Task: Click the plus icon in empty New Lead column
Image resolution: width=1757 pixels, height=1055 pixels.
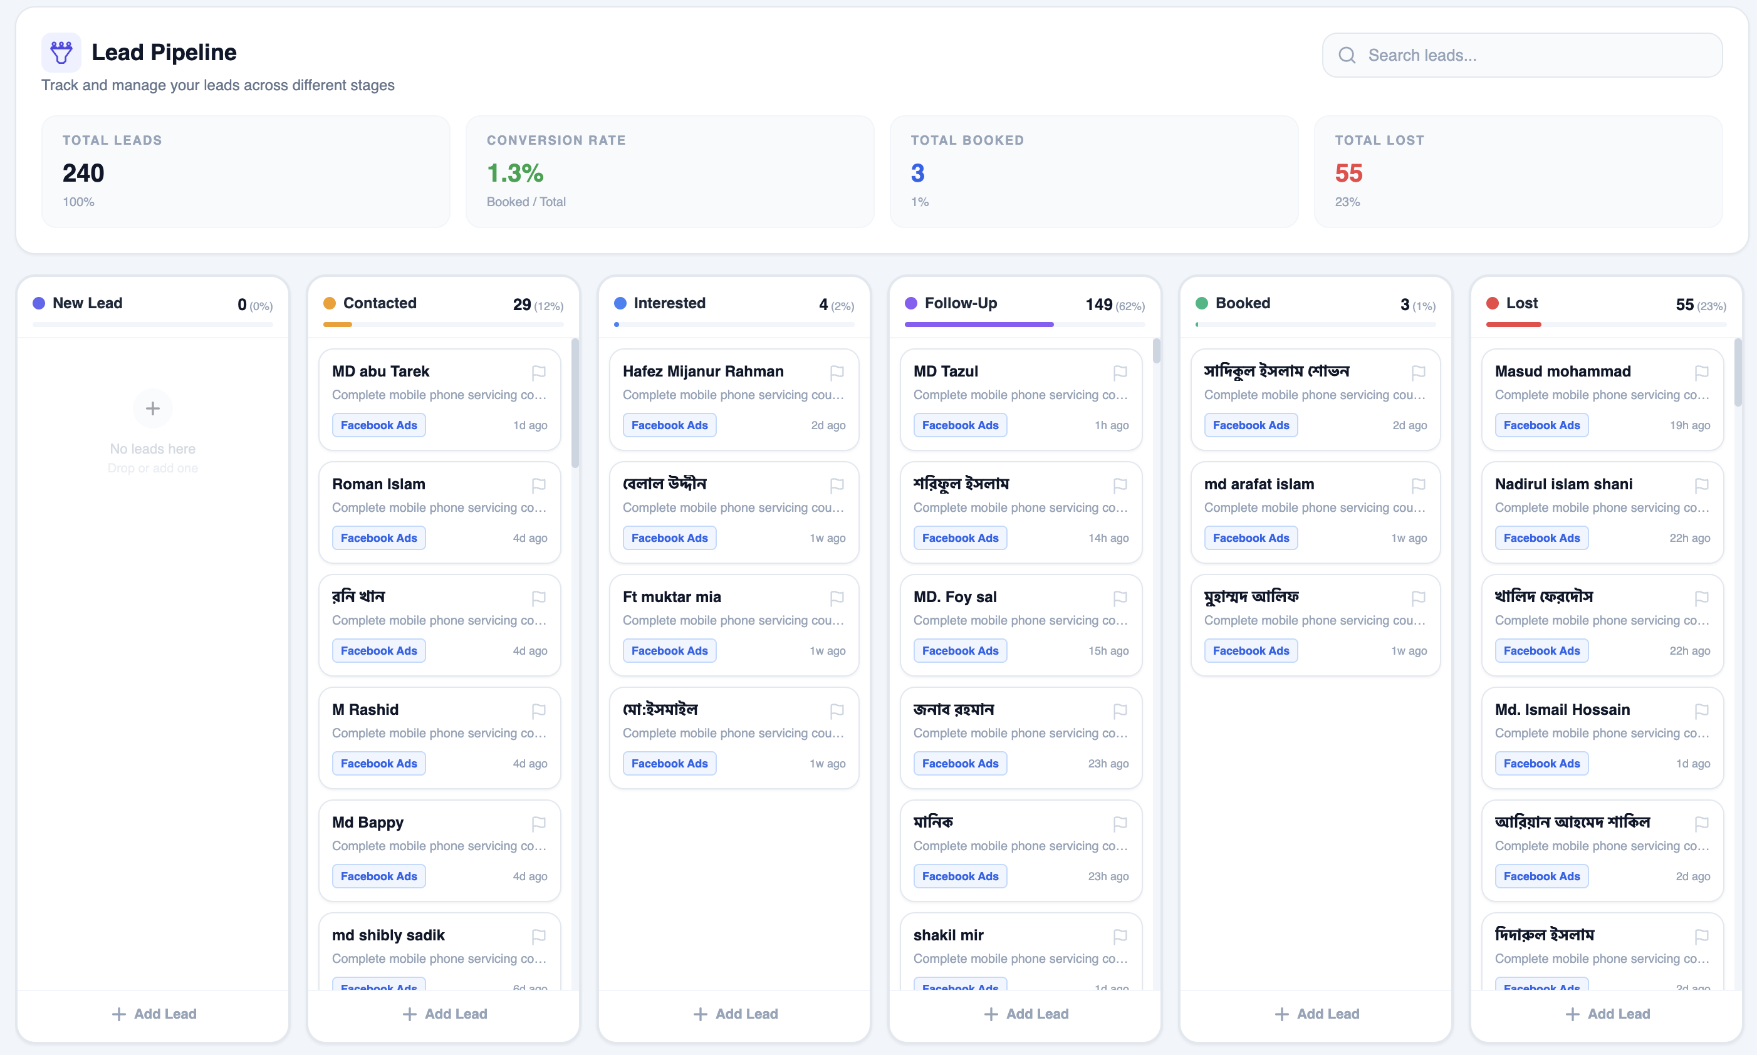Action: click(x=153, y=408)
